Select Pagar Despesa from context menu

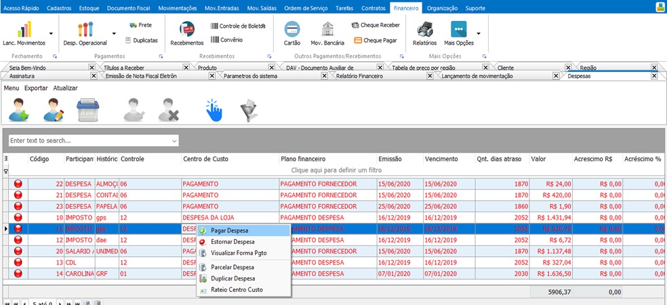pos(229,230)
